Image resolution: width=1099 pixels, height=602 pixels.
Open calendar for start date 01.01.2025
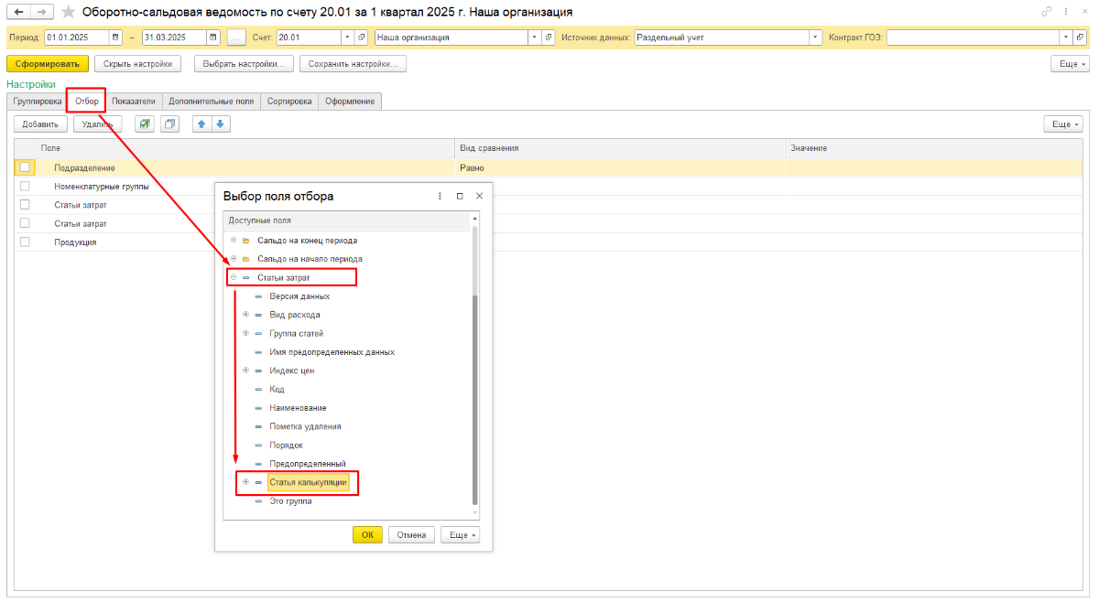[115, 38]
